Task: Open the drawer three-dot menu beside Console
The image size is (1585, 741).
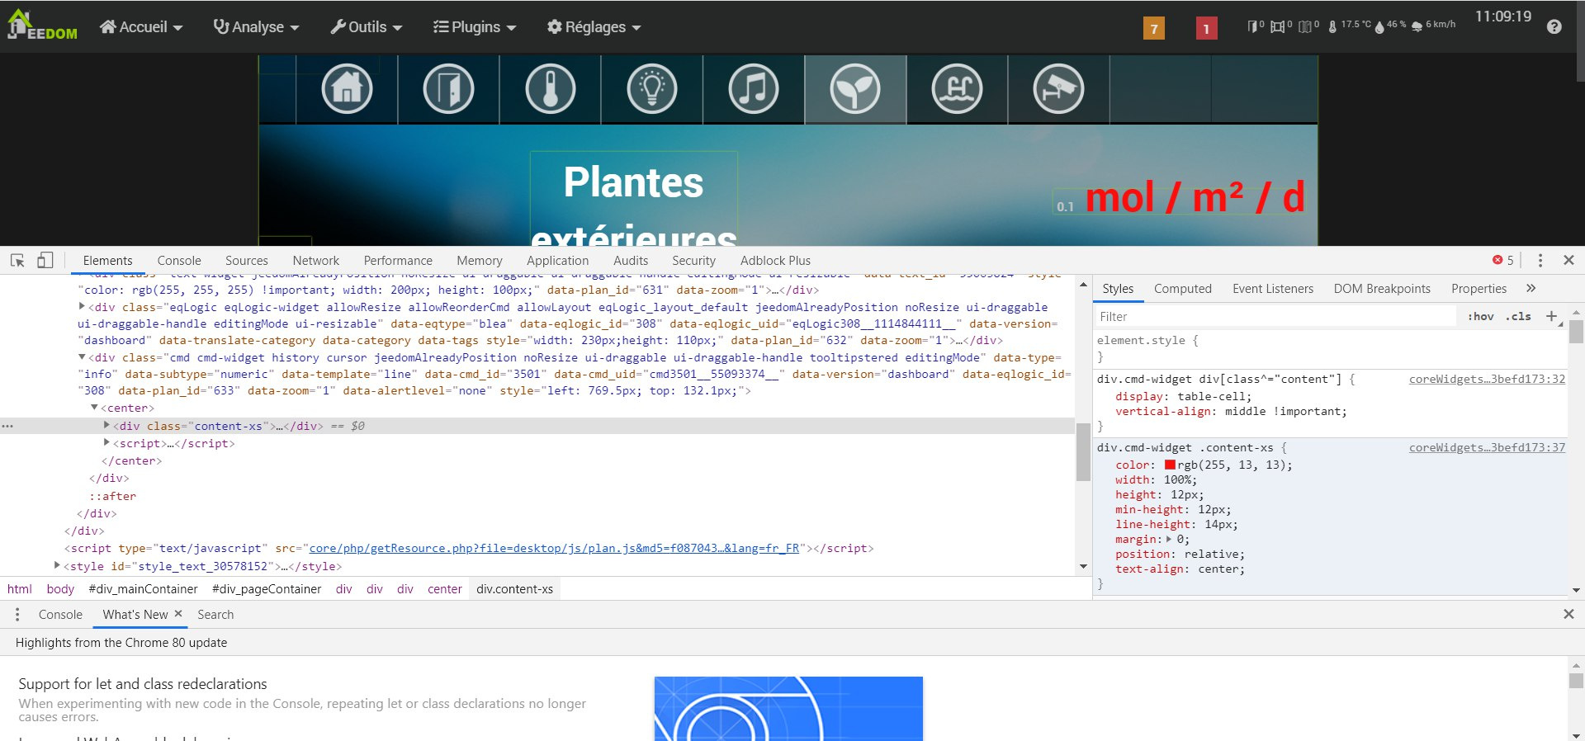Action: 17,614
